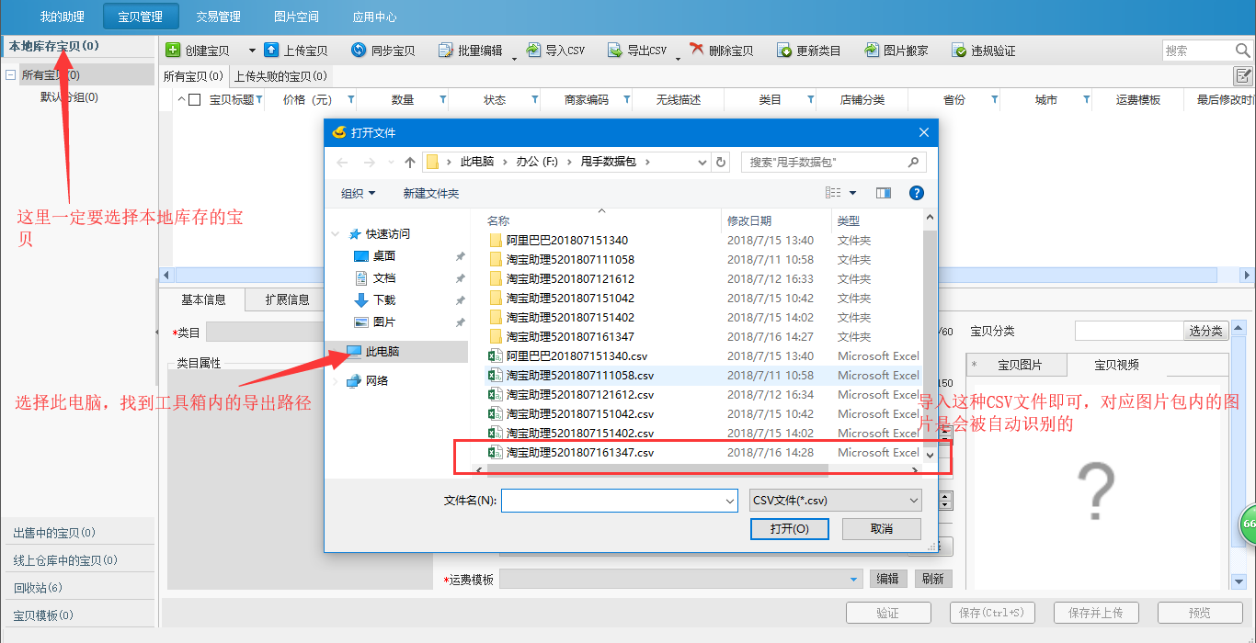Open the address bar history dropdown in the dialog
The width and height of the screenshot is (1256, 643).
[702, 162]
